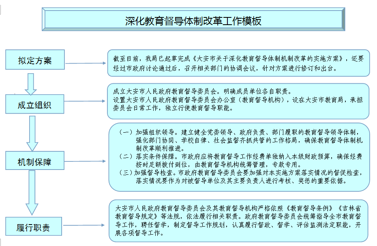Click the description box beginning 成立大安市人民政府教育督导委员会

pyautogui.click(x=238, y=101)
